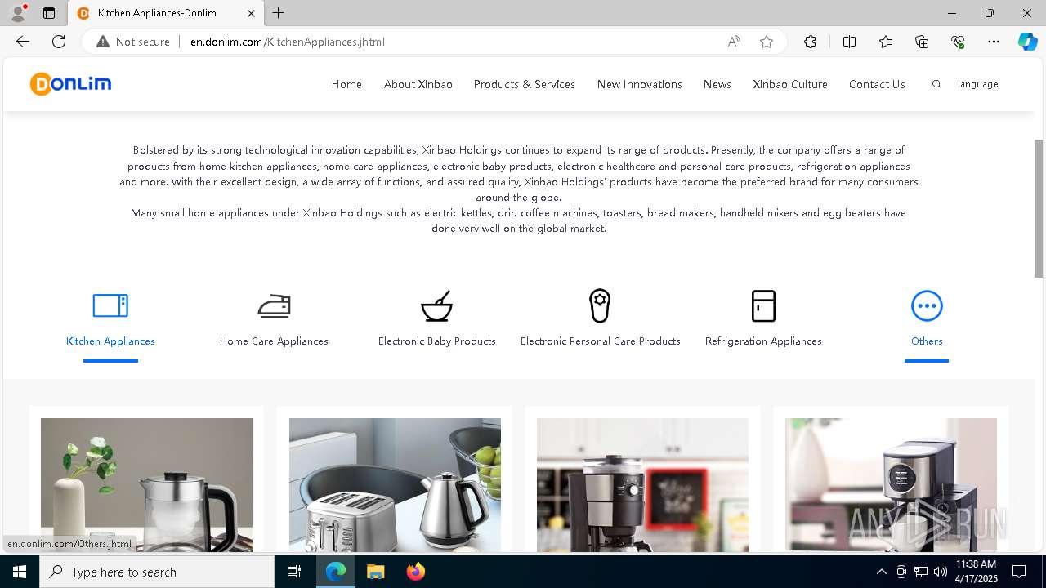The width and height of the screenshot is (1046, 588).
Task: Click the Kitchen Appliances category label
Action: (x=110, y=341)
